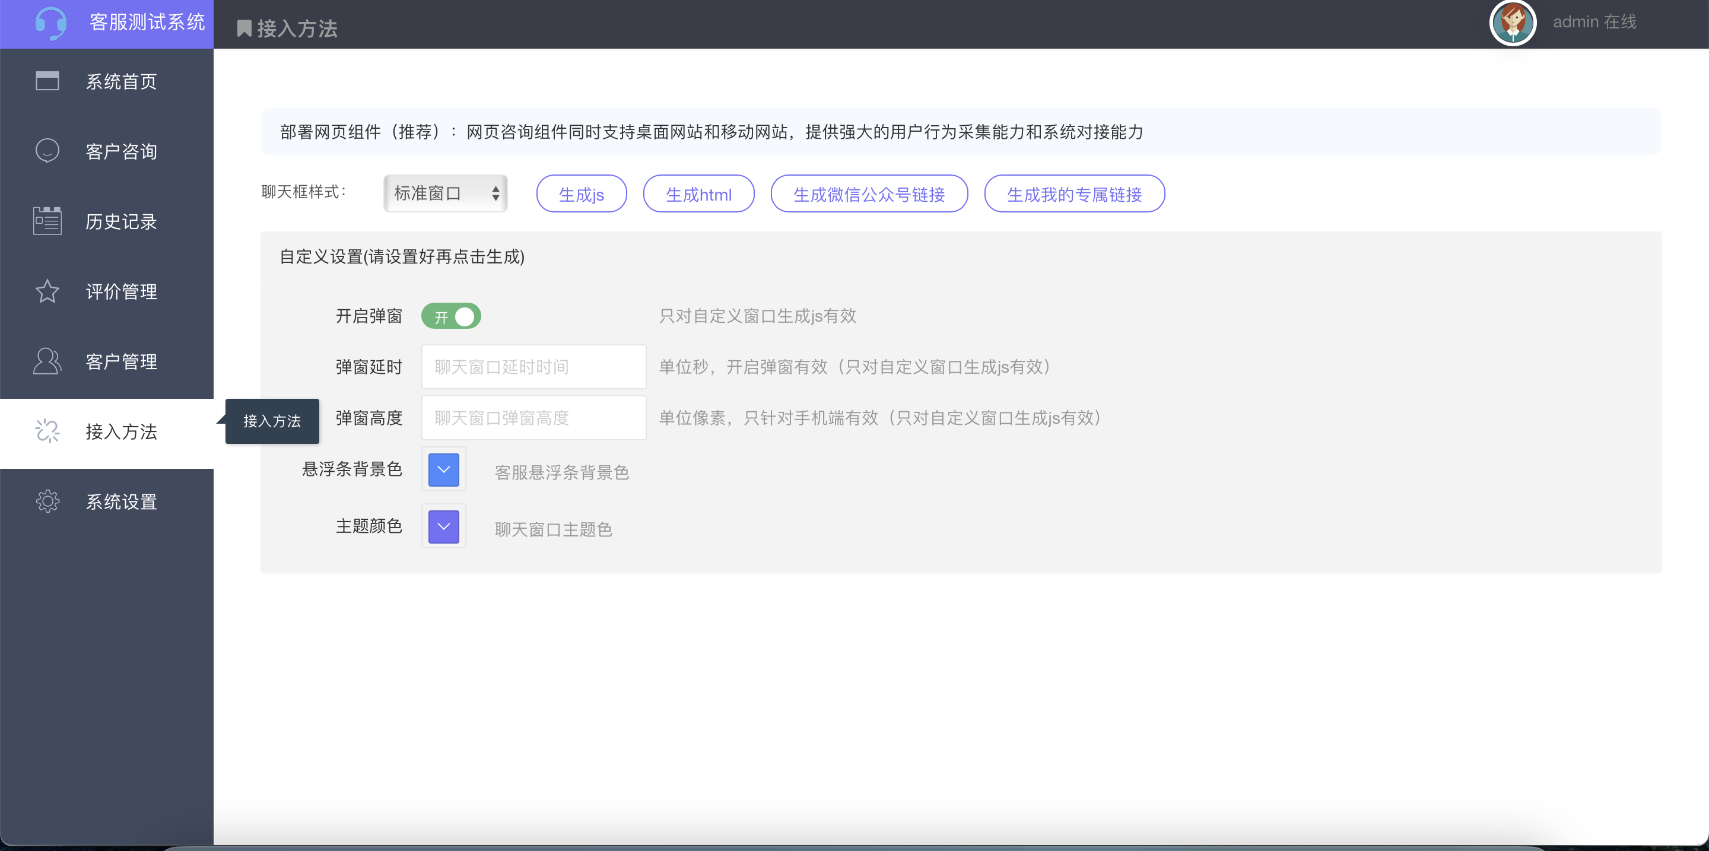Select 接入方法 in the top bar

[x=297, y=27]
